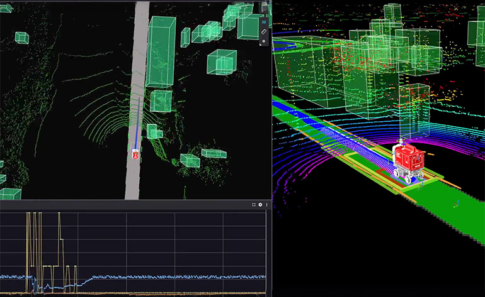This screenshot has width=485, height=297.
Task: Select the tall green bounding box beside road
Action: pyautogui.click(x=161, y=50)
